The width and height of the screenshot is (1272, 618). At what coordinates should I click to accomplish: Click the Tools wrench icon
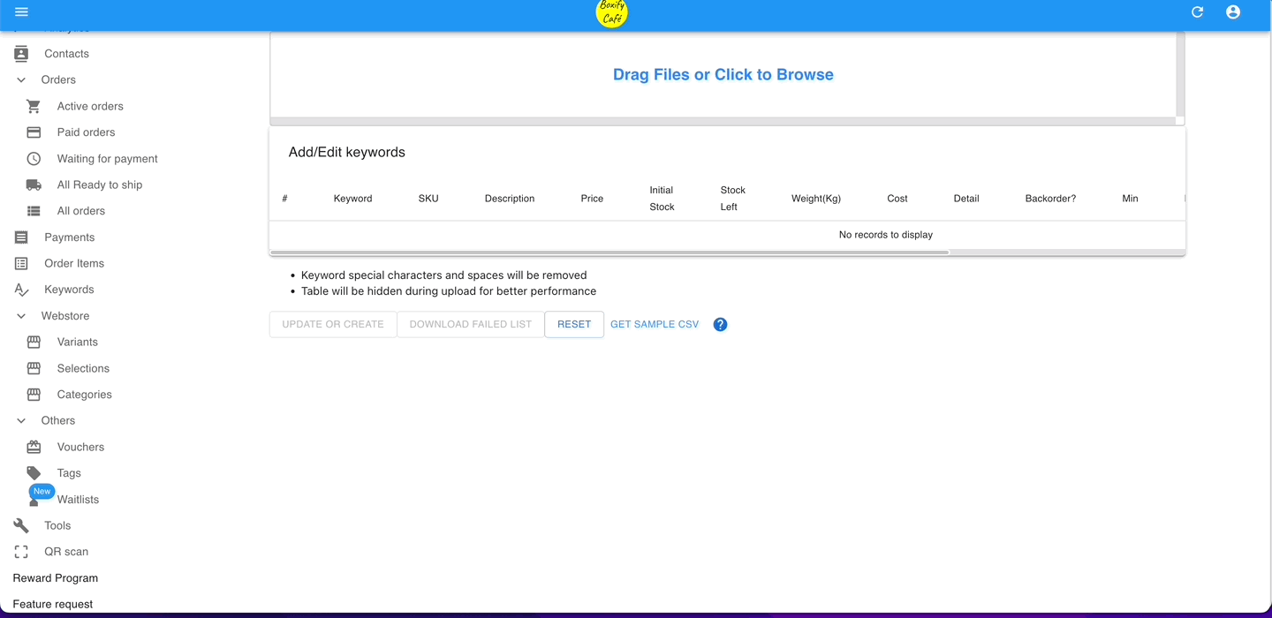point(20,525)
